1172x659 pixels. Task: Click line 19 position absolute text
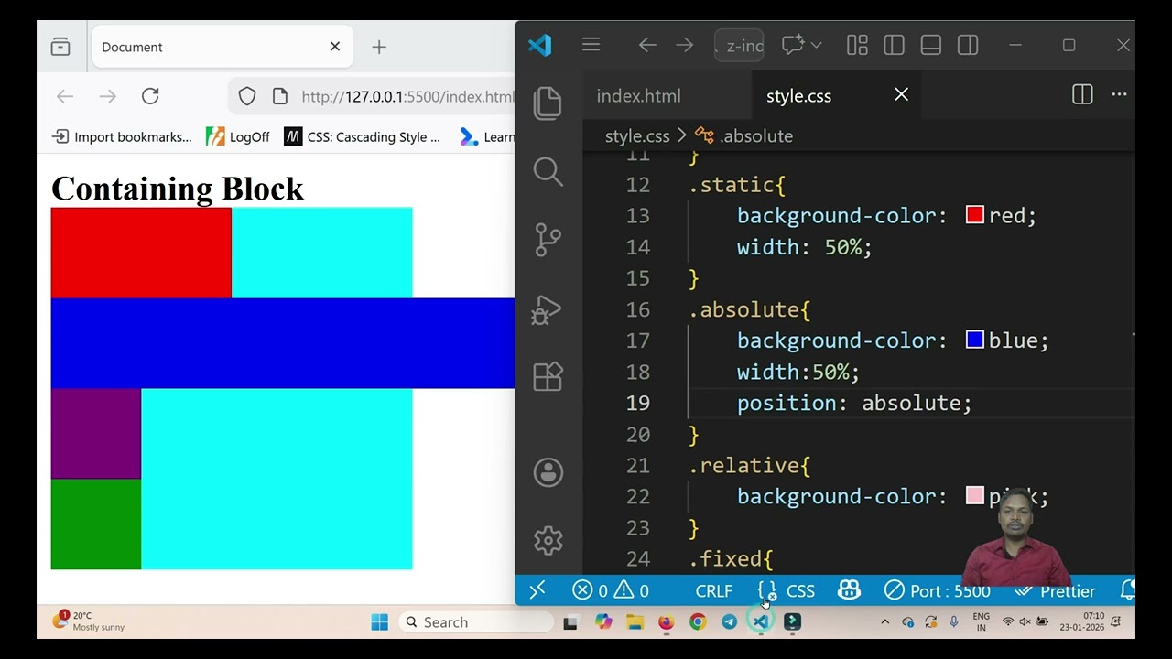pyautogui.click(x=854, y=403)
